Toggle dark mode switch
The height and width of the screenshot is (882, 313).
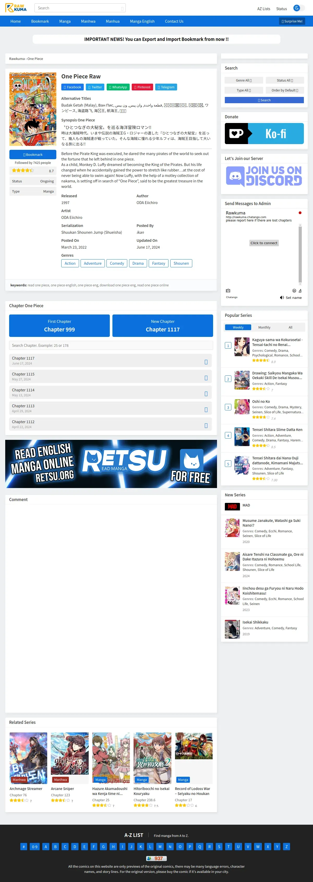click(299, 8)
